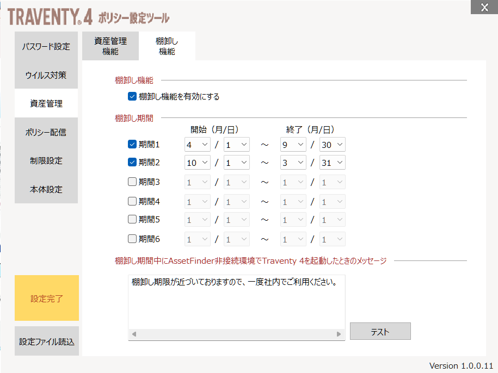
Task: Open the パスワード設定 section
Action: 46,46
